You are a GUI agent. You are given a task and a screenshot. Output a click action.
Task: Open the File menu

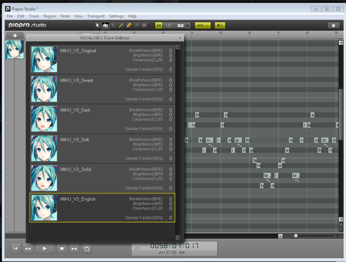point(10,16)
